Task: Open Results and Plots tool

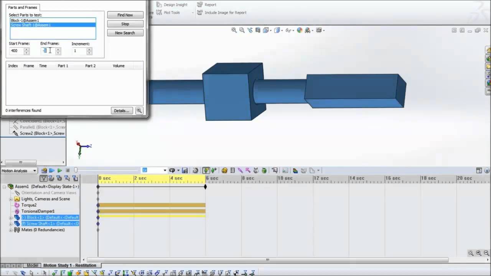Action: [275, 170]
